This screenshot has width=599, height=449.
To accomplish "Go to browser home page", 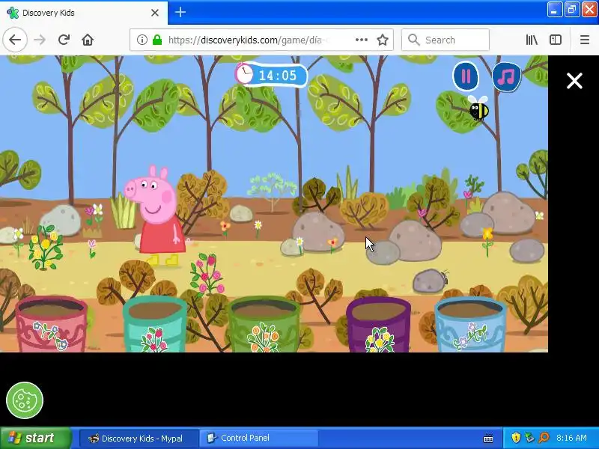I will click(88, 40).
